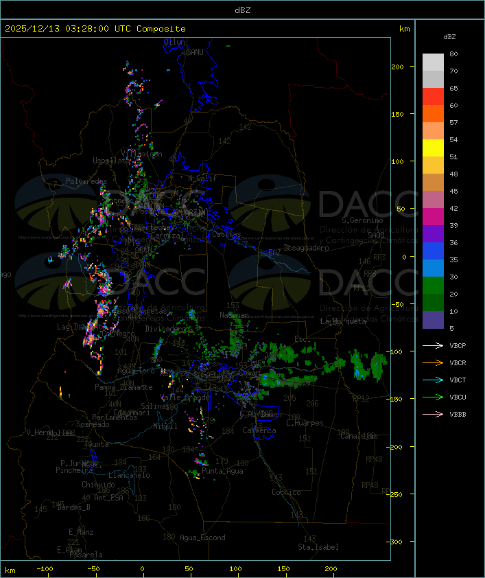485x578 pixels.
Task: Click the Cochico map label
Action: [286, 492]
